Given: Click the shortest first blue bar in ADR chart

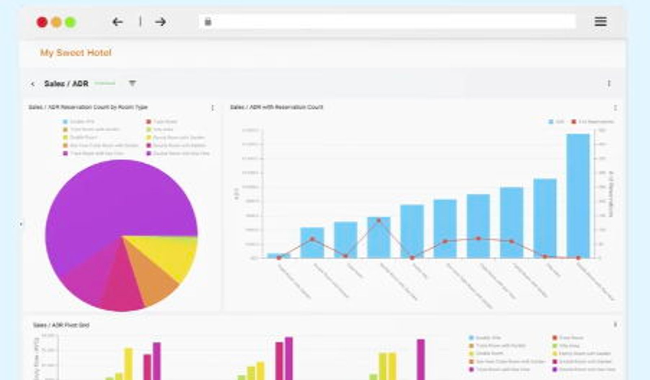Looking at the screenshot, I should (x=279, y=255).
